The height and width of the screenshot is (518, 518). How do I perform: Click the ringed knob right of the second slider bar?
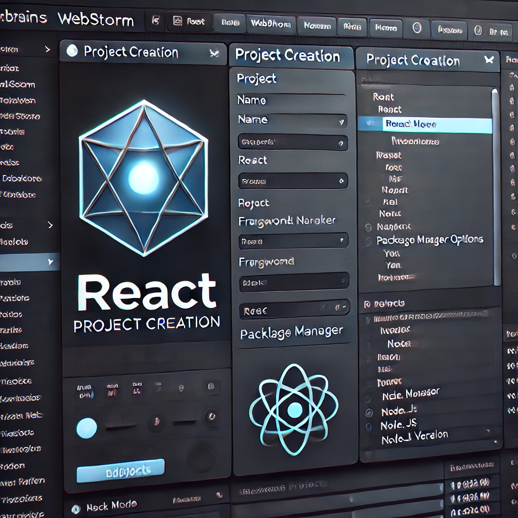point(211,416)
